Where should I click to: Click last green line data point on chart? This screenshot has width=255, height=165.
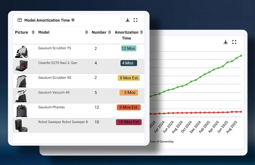pyautogui.click(x=241, y=56)
